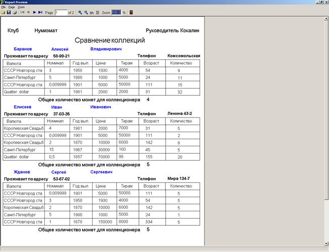
Task: Click the Page number input field
Action: pyautogui.click(x=60, y=12)
